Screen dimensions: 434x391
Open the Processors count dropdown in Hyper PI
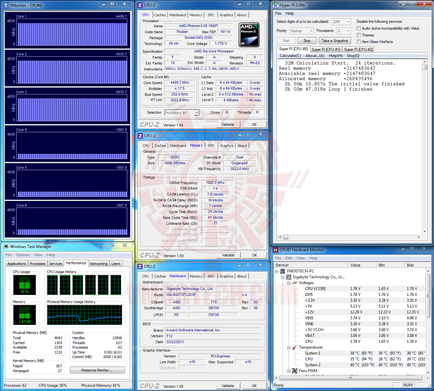click(344, 31)
